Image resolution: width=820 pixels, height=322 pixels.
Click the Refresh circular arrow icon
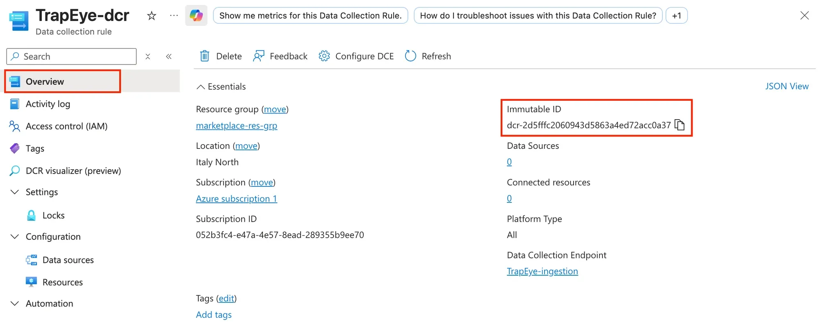coord(410,56)
